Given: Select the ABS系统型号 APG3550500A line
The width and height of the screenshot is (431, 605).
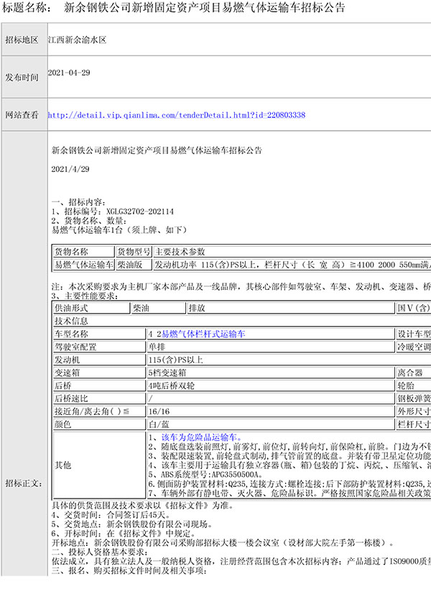Looking at the screenshot, I should pos(205,475).
